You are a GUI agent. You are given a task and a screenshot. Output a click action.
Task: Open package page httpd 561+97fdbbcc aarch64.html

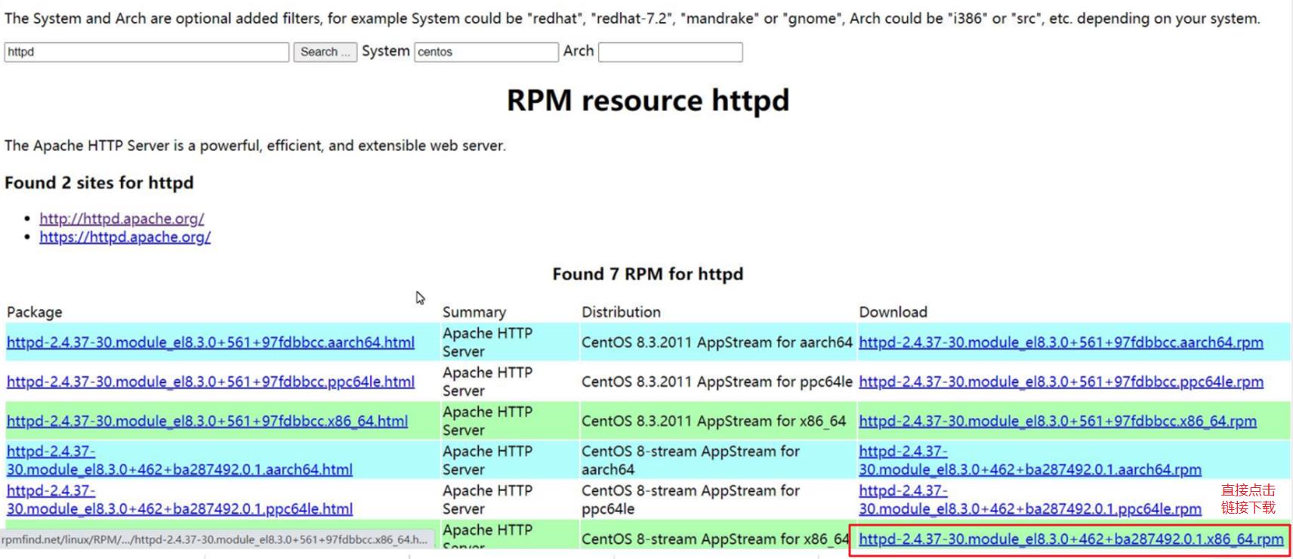click(x=211, y=342)
